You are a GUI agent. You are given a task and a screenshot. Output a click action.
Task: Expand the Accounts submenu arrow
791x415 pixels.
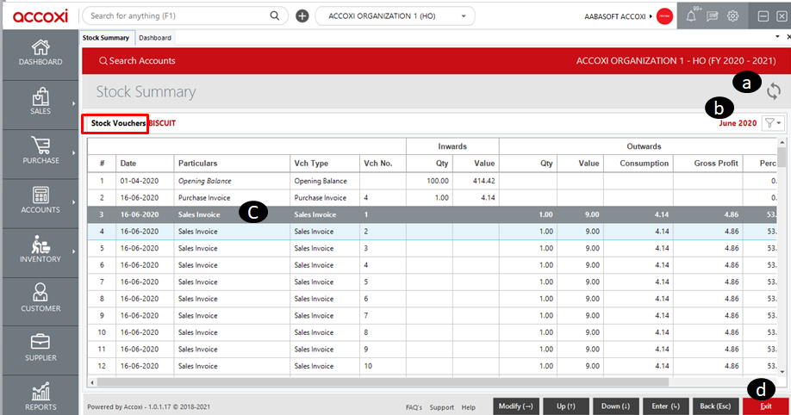point(73,201)
